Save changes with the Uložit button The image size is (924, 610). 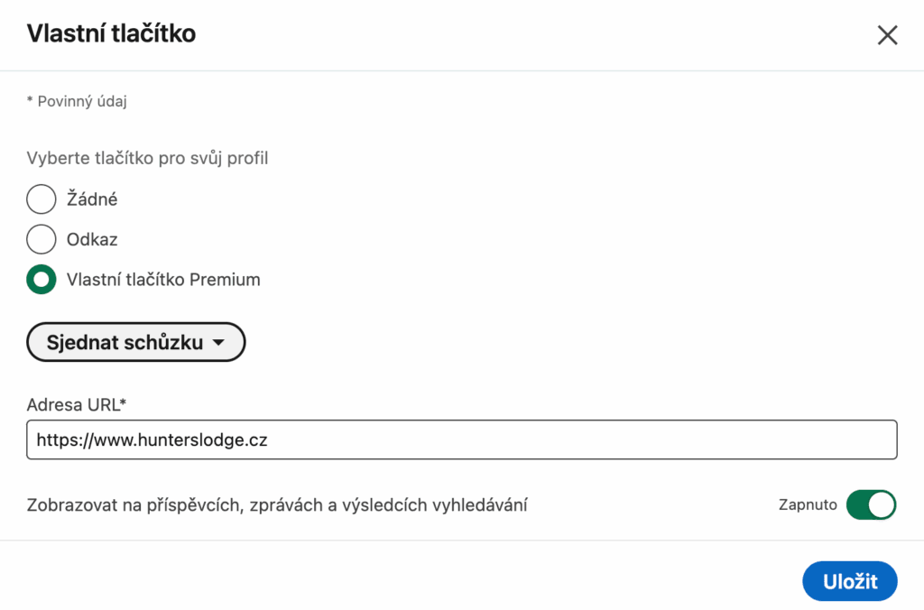pyautogui.click(x=850, y=581)
